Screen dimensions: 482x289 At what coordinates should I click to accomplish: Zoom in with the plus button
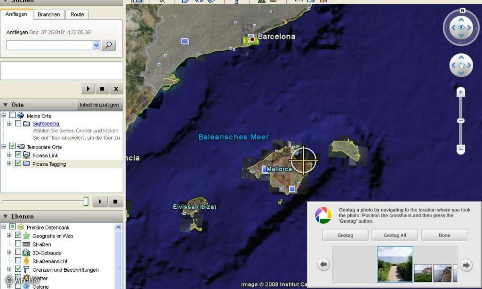[461, 92]
